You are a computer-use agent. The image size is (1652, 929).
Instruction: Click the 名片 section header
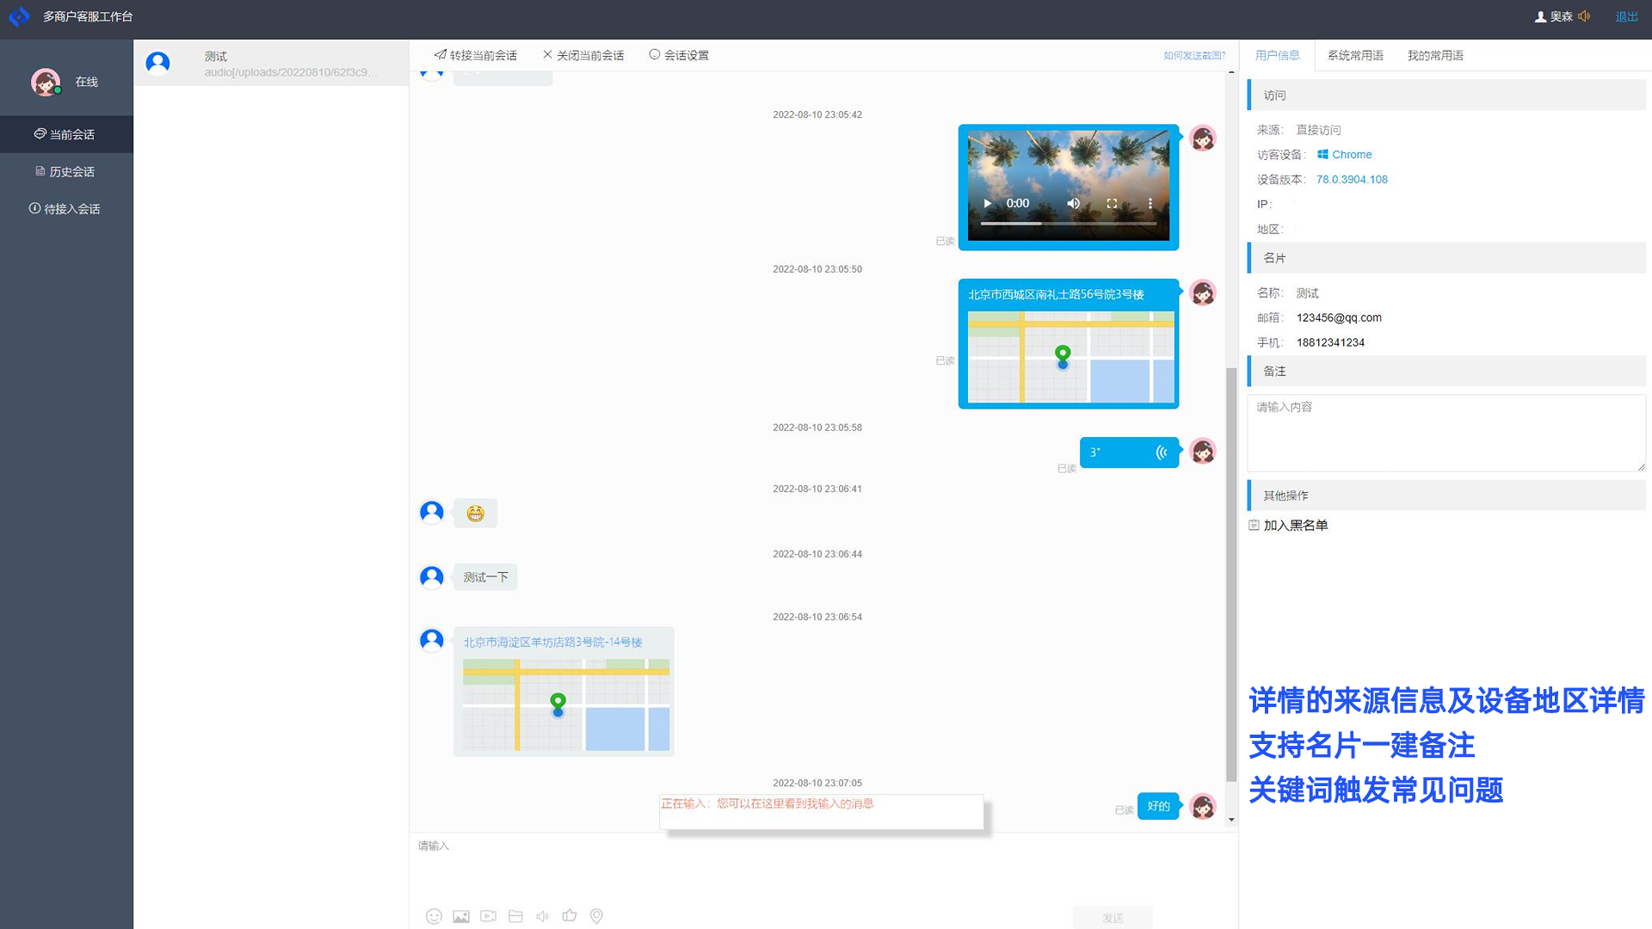[x=1446, y=258]
